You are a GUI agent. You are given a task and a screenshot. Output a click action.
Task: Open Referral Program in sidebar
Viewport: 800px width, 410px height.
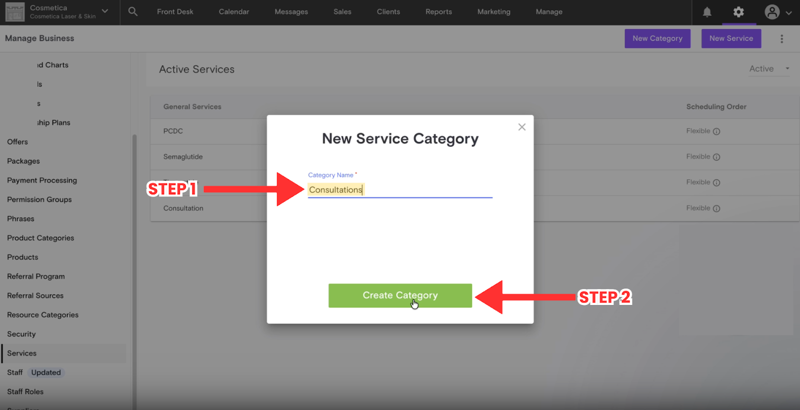click(x=36, y=276)
